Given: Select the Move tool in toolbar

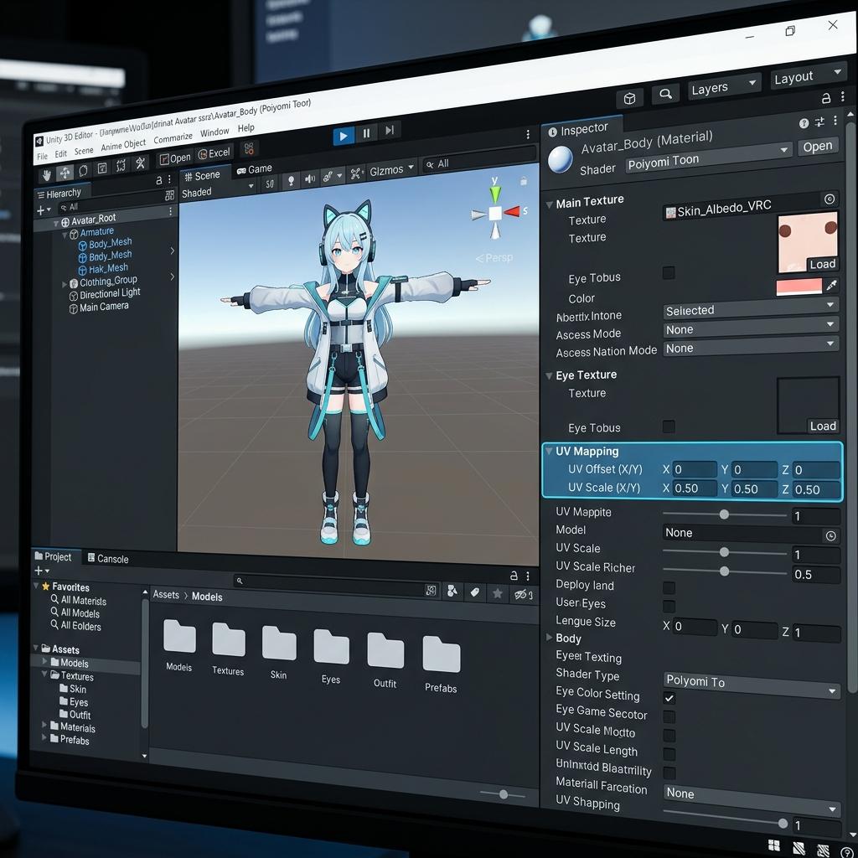Looking at the screenshot, I should point(65,173).
